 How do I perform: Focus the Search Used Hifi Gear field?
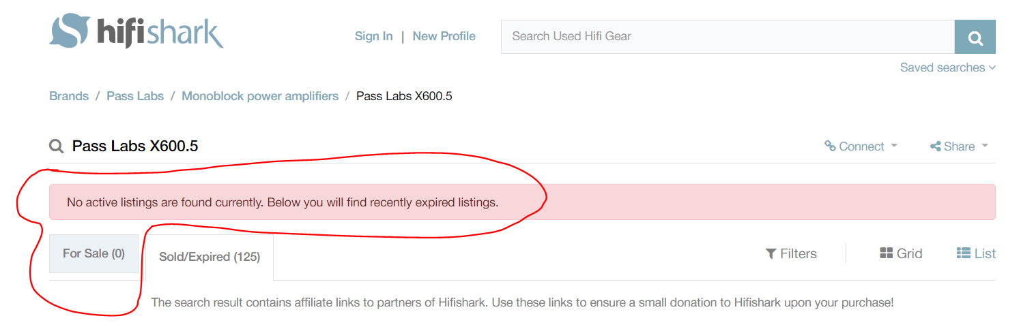pyautogui.click(x=728, y=37)
